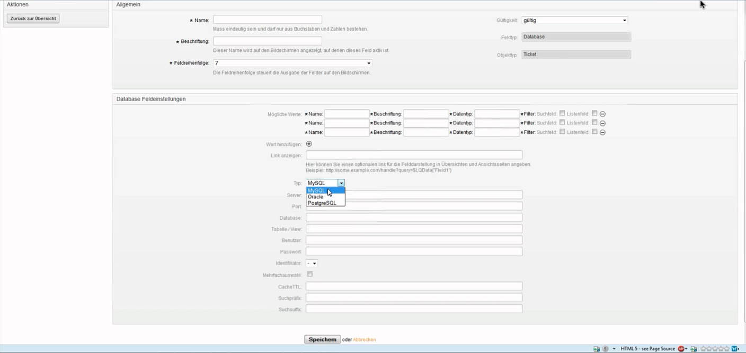
Task: Select Oracle from the Typ list
Action: pyautogui.click(x=325, y=197)
